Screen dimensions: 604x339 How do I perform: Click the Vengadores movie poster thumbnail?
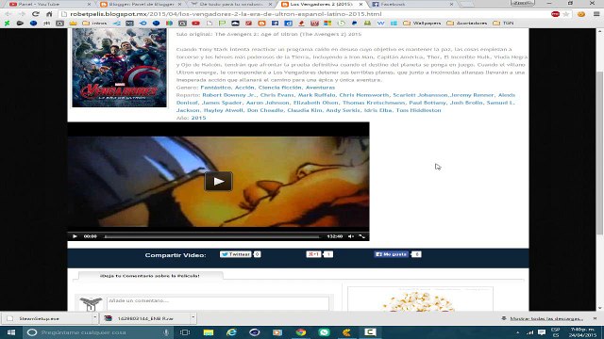(x=120, y=67)
